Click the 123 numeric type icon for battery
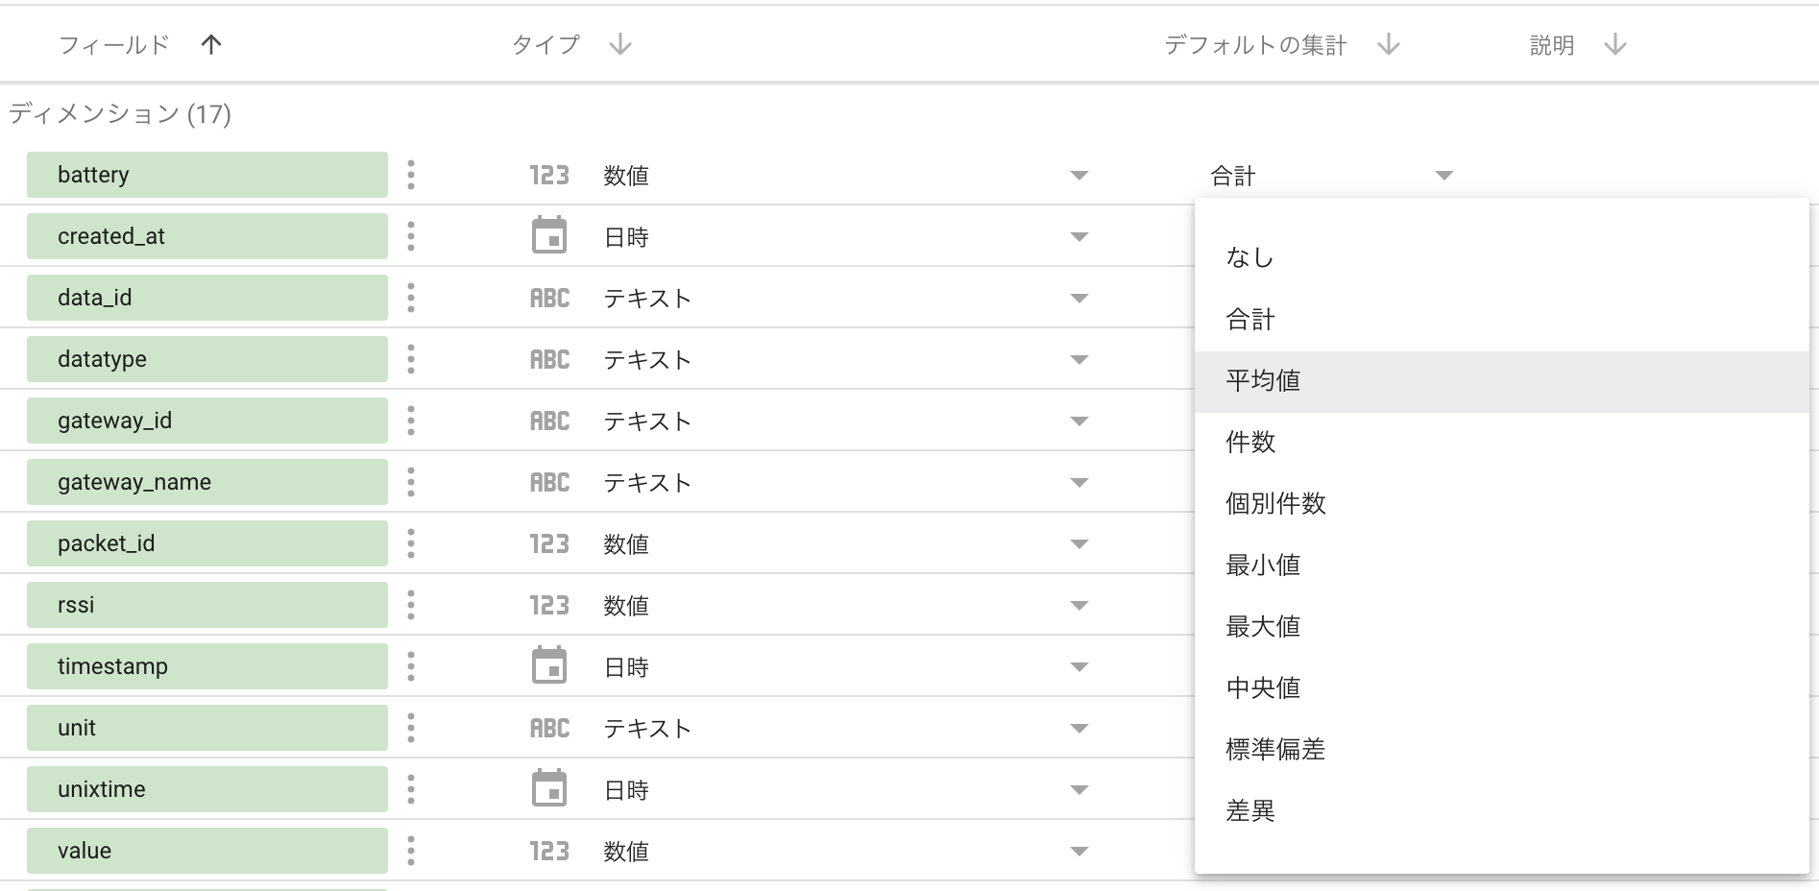Image resolution: width=1819 pixels, height=891 pixels. (x=547, y=175)
